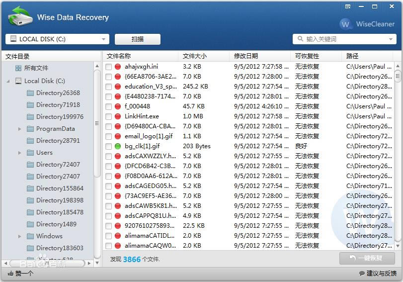403x282 pixels.
Task: Click the green status dot for bg_clk[1].gif
Action: tap(118, 146)
